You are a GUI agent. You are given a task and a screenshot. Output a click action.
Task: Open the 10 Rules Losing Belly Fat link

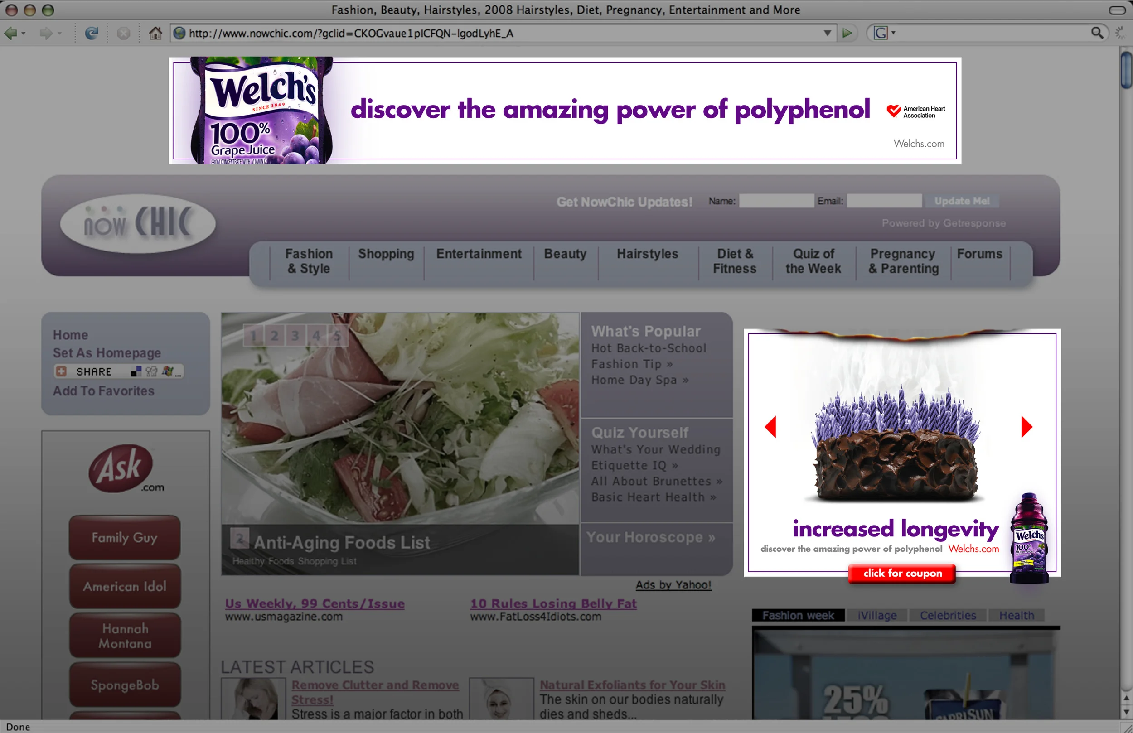[x=553, y=603]
